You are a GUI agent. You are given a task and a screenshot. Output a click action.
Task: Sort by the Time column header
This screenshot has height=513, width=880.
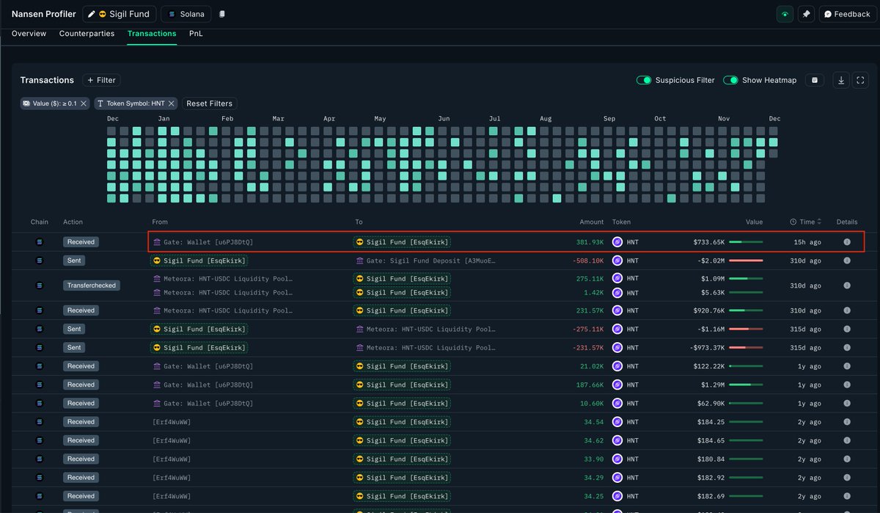806,222
